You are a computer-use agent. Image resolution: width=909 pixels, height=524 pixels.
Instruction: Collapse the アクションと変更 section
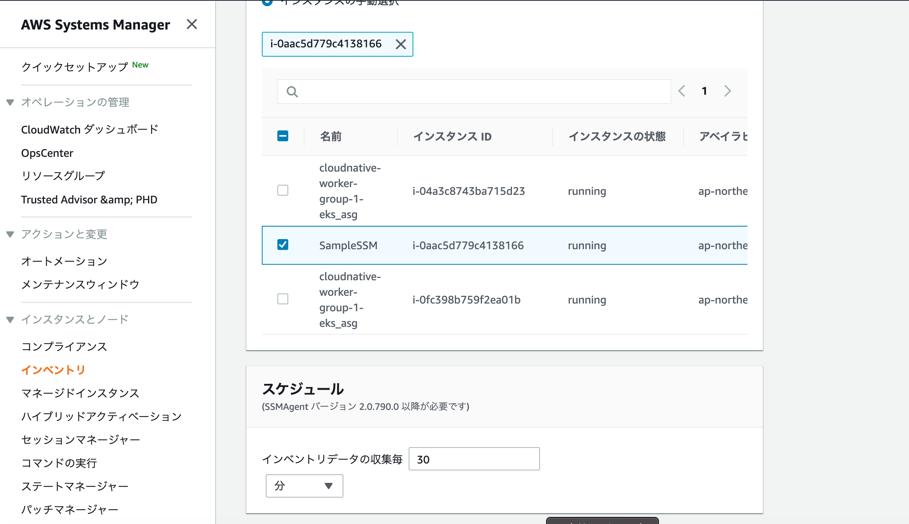(10, 234)
